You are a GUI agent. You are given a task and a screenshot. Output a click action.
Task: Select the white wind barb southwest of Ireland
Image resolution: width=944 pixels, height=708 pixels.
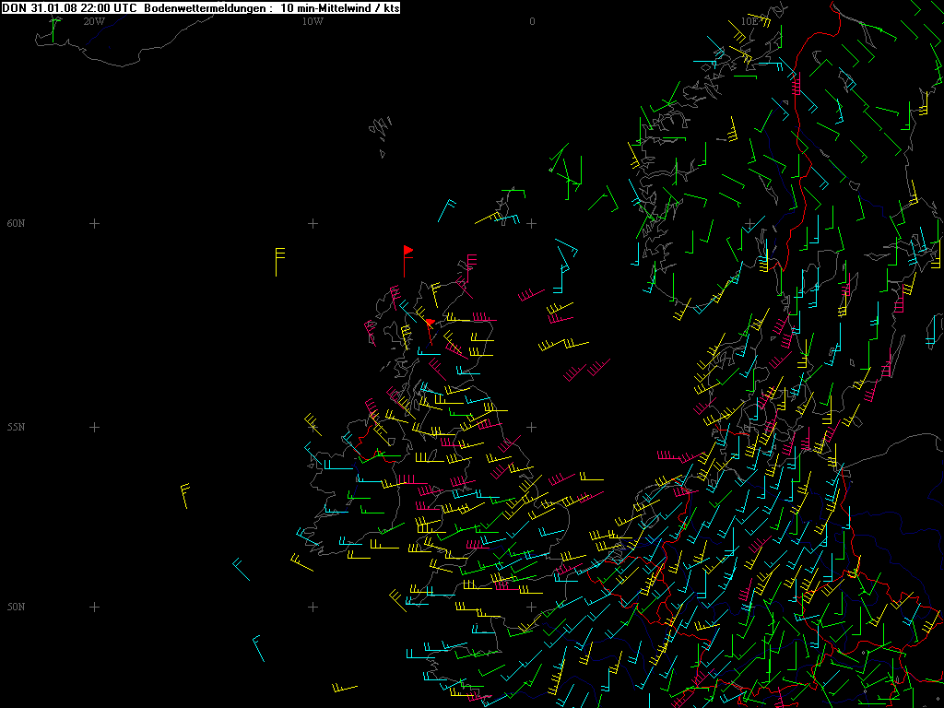[x=241, y=569]
